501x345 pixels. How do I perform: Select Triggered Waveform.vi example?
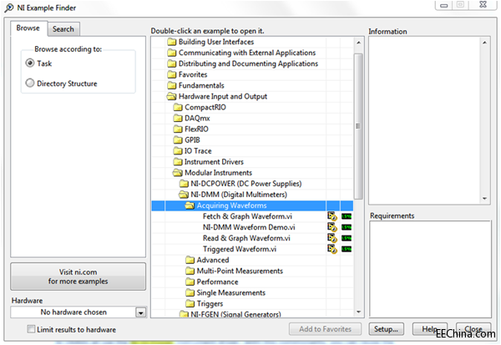point(240,249)
